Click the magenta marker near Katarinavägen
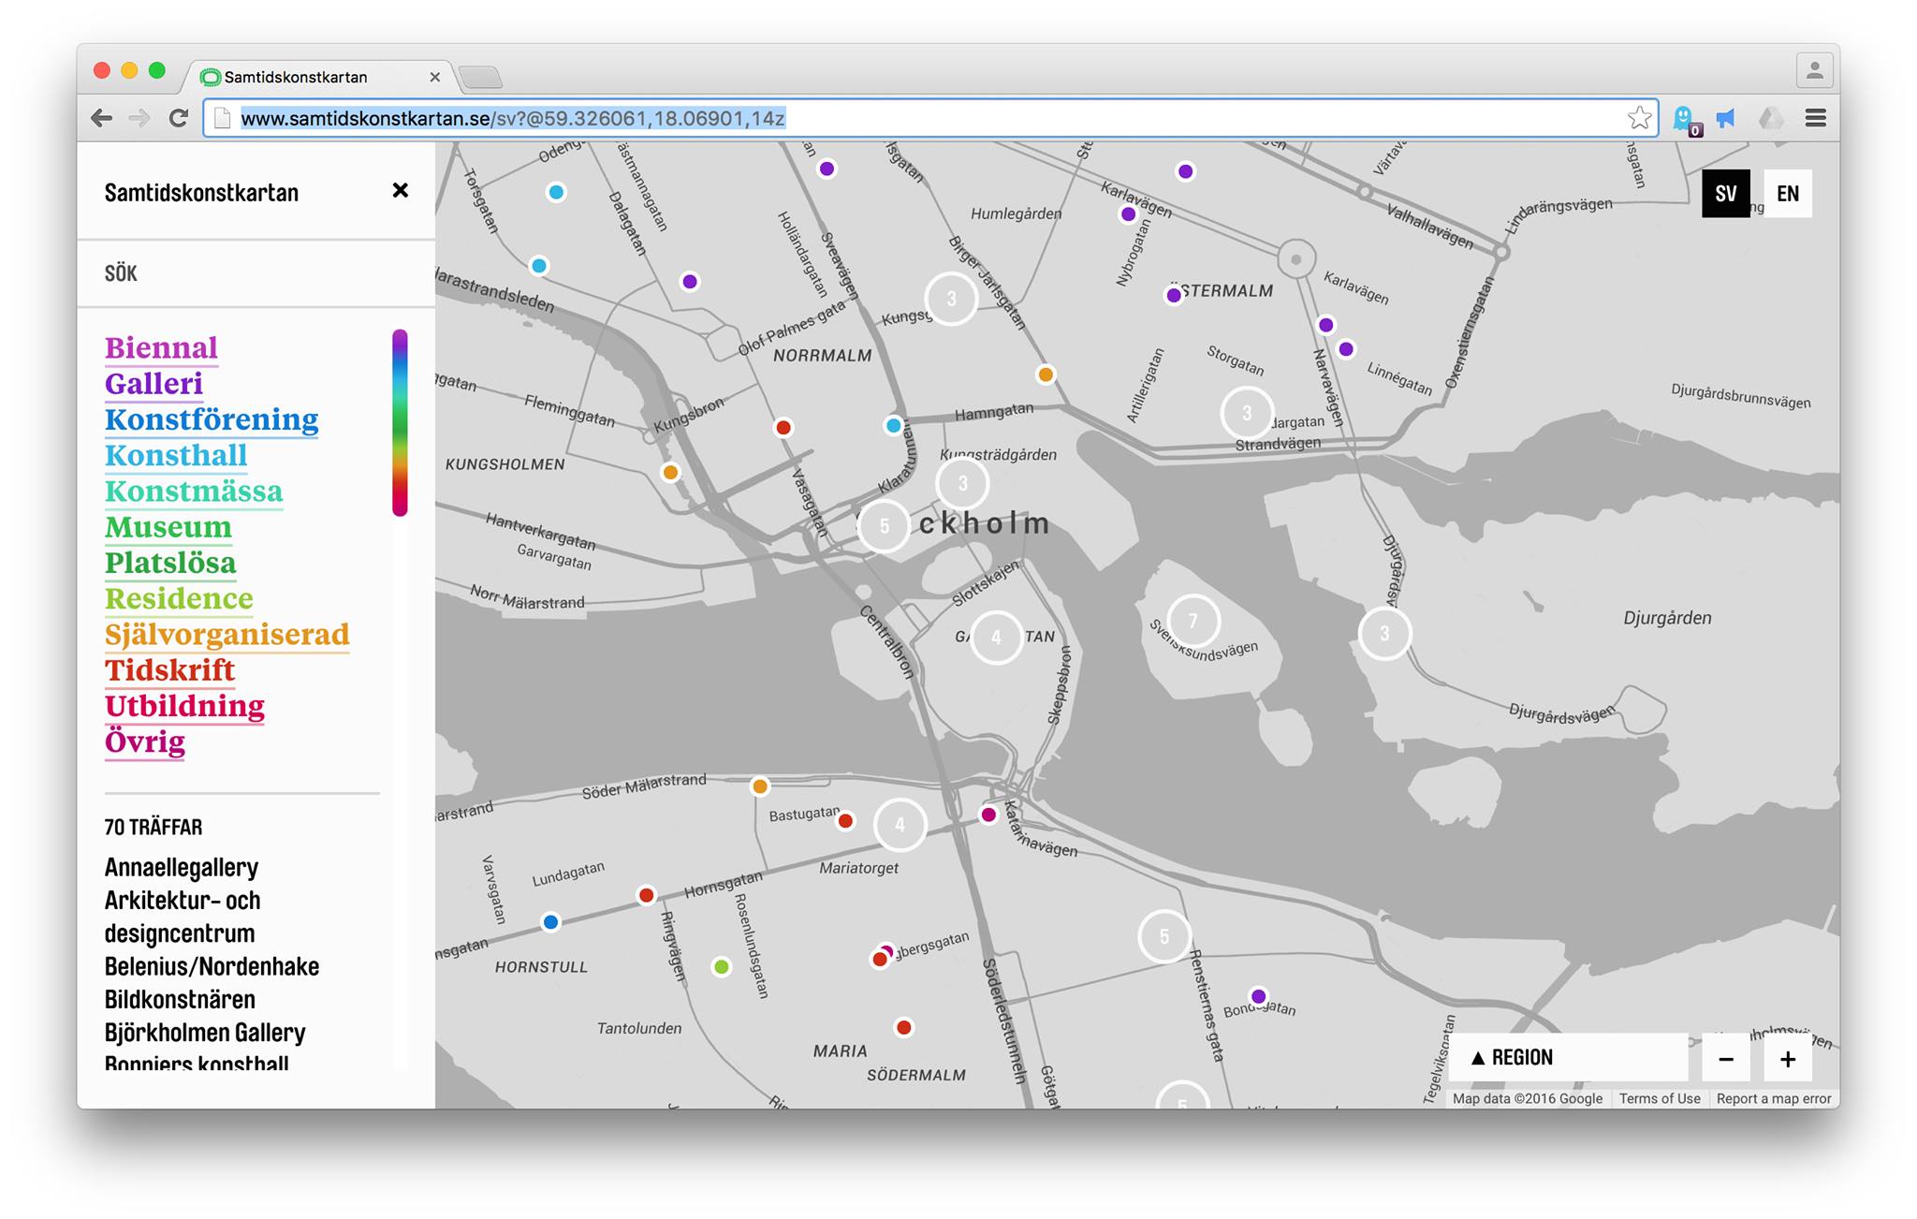The height and width of the screenshot is (1219, 1917). point(988,815)
